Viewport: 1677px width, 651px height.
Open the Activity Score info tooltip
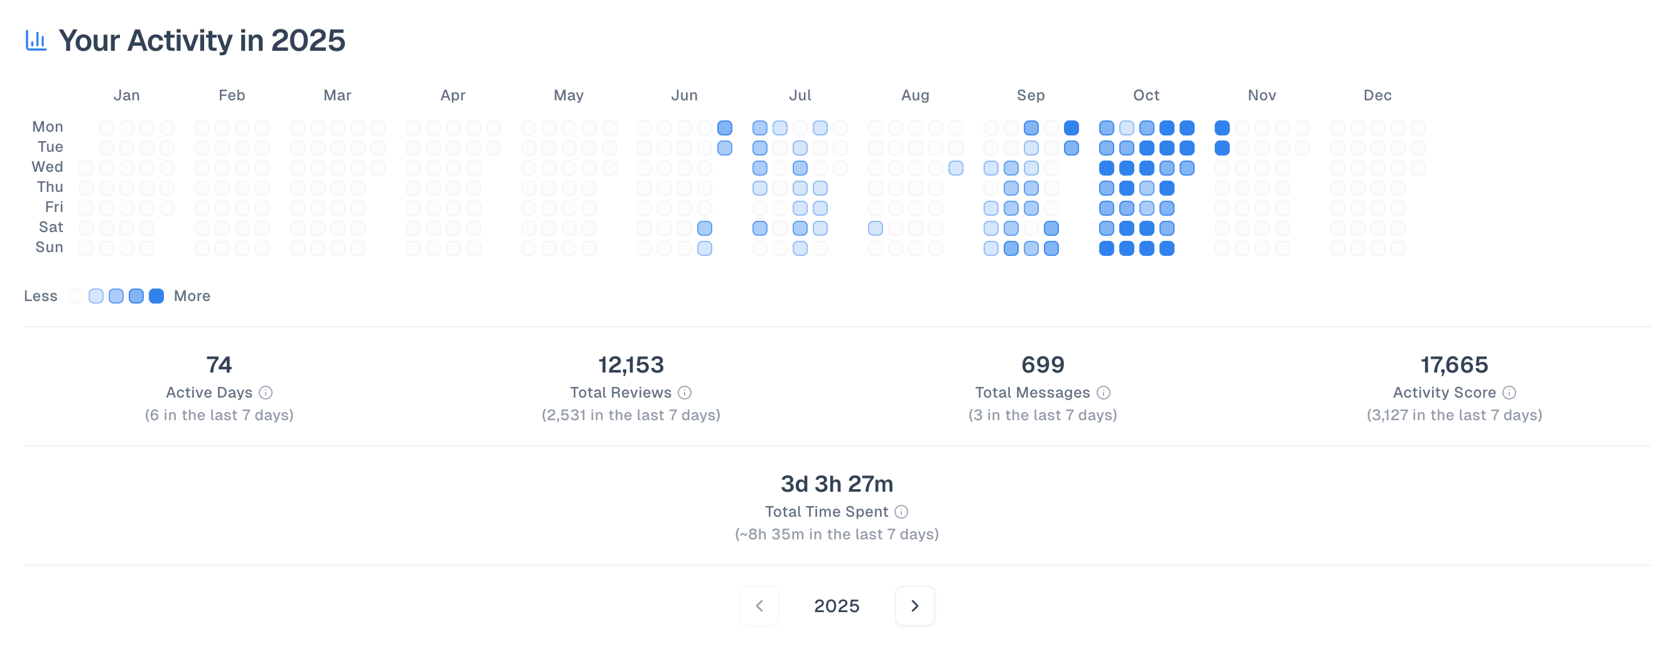point(1511,392)
